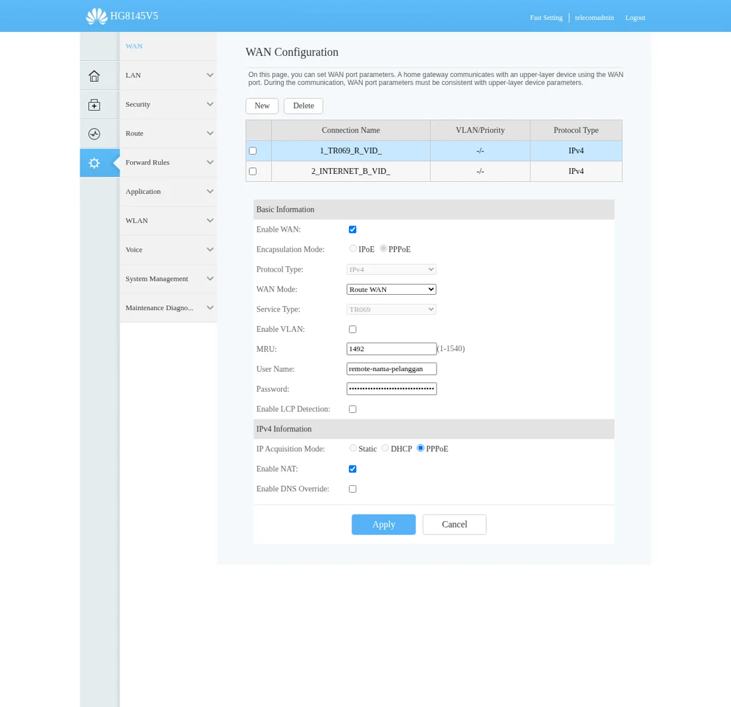This screenshot has height=707, width=731.
Task: Open the Home status sidebar icon
Action: [x=94, y=76]
